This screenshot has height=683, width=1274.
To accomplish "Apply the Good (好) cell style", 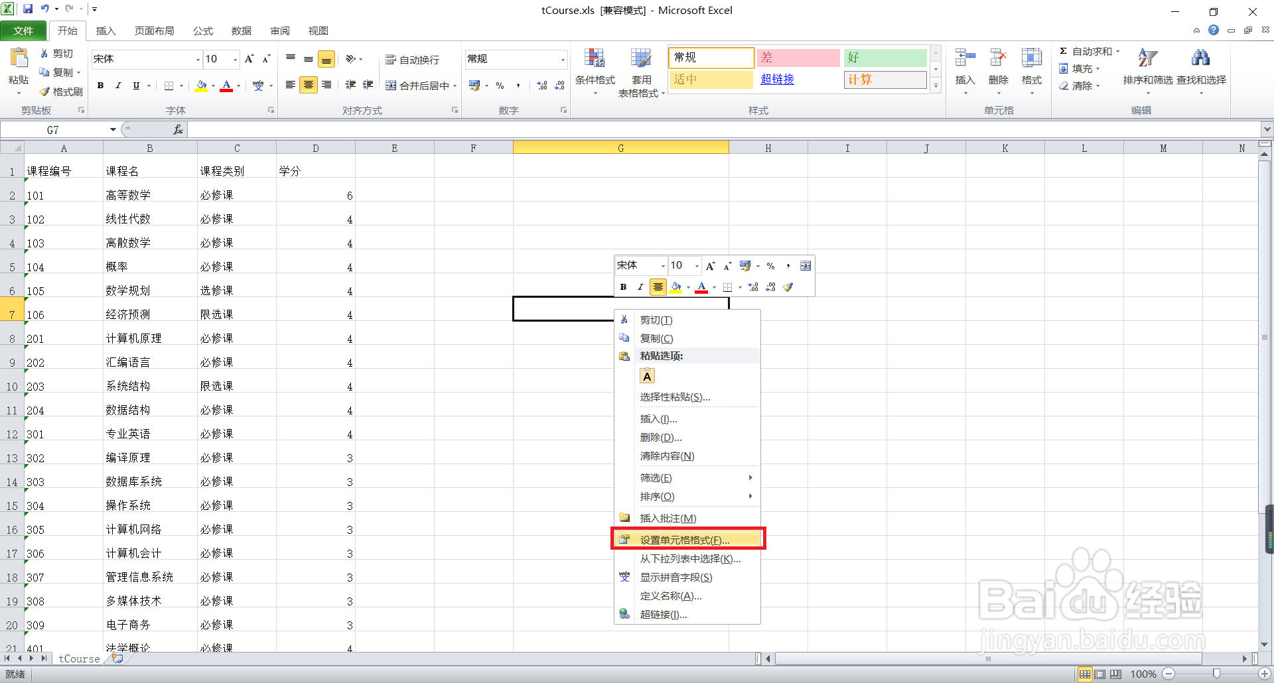I will click(x=885, y=58).
